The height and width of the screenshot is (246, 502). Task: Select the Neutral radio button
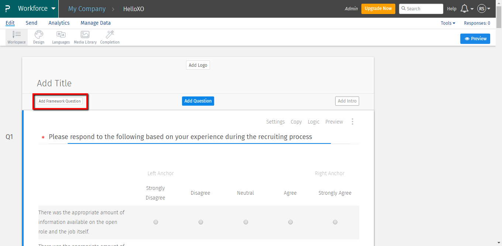246,222
